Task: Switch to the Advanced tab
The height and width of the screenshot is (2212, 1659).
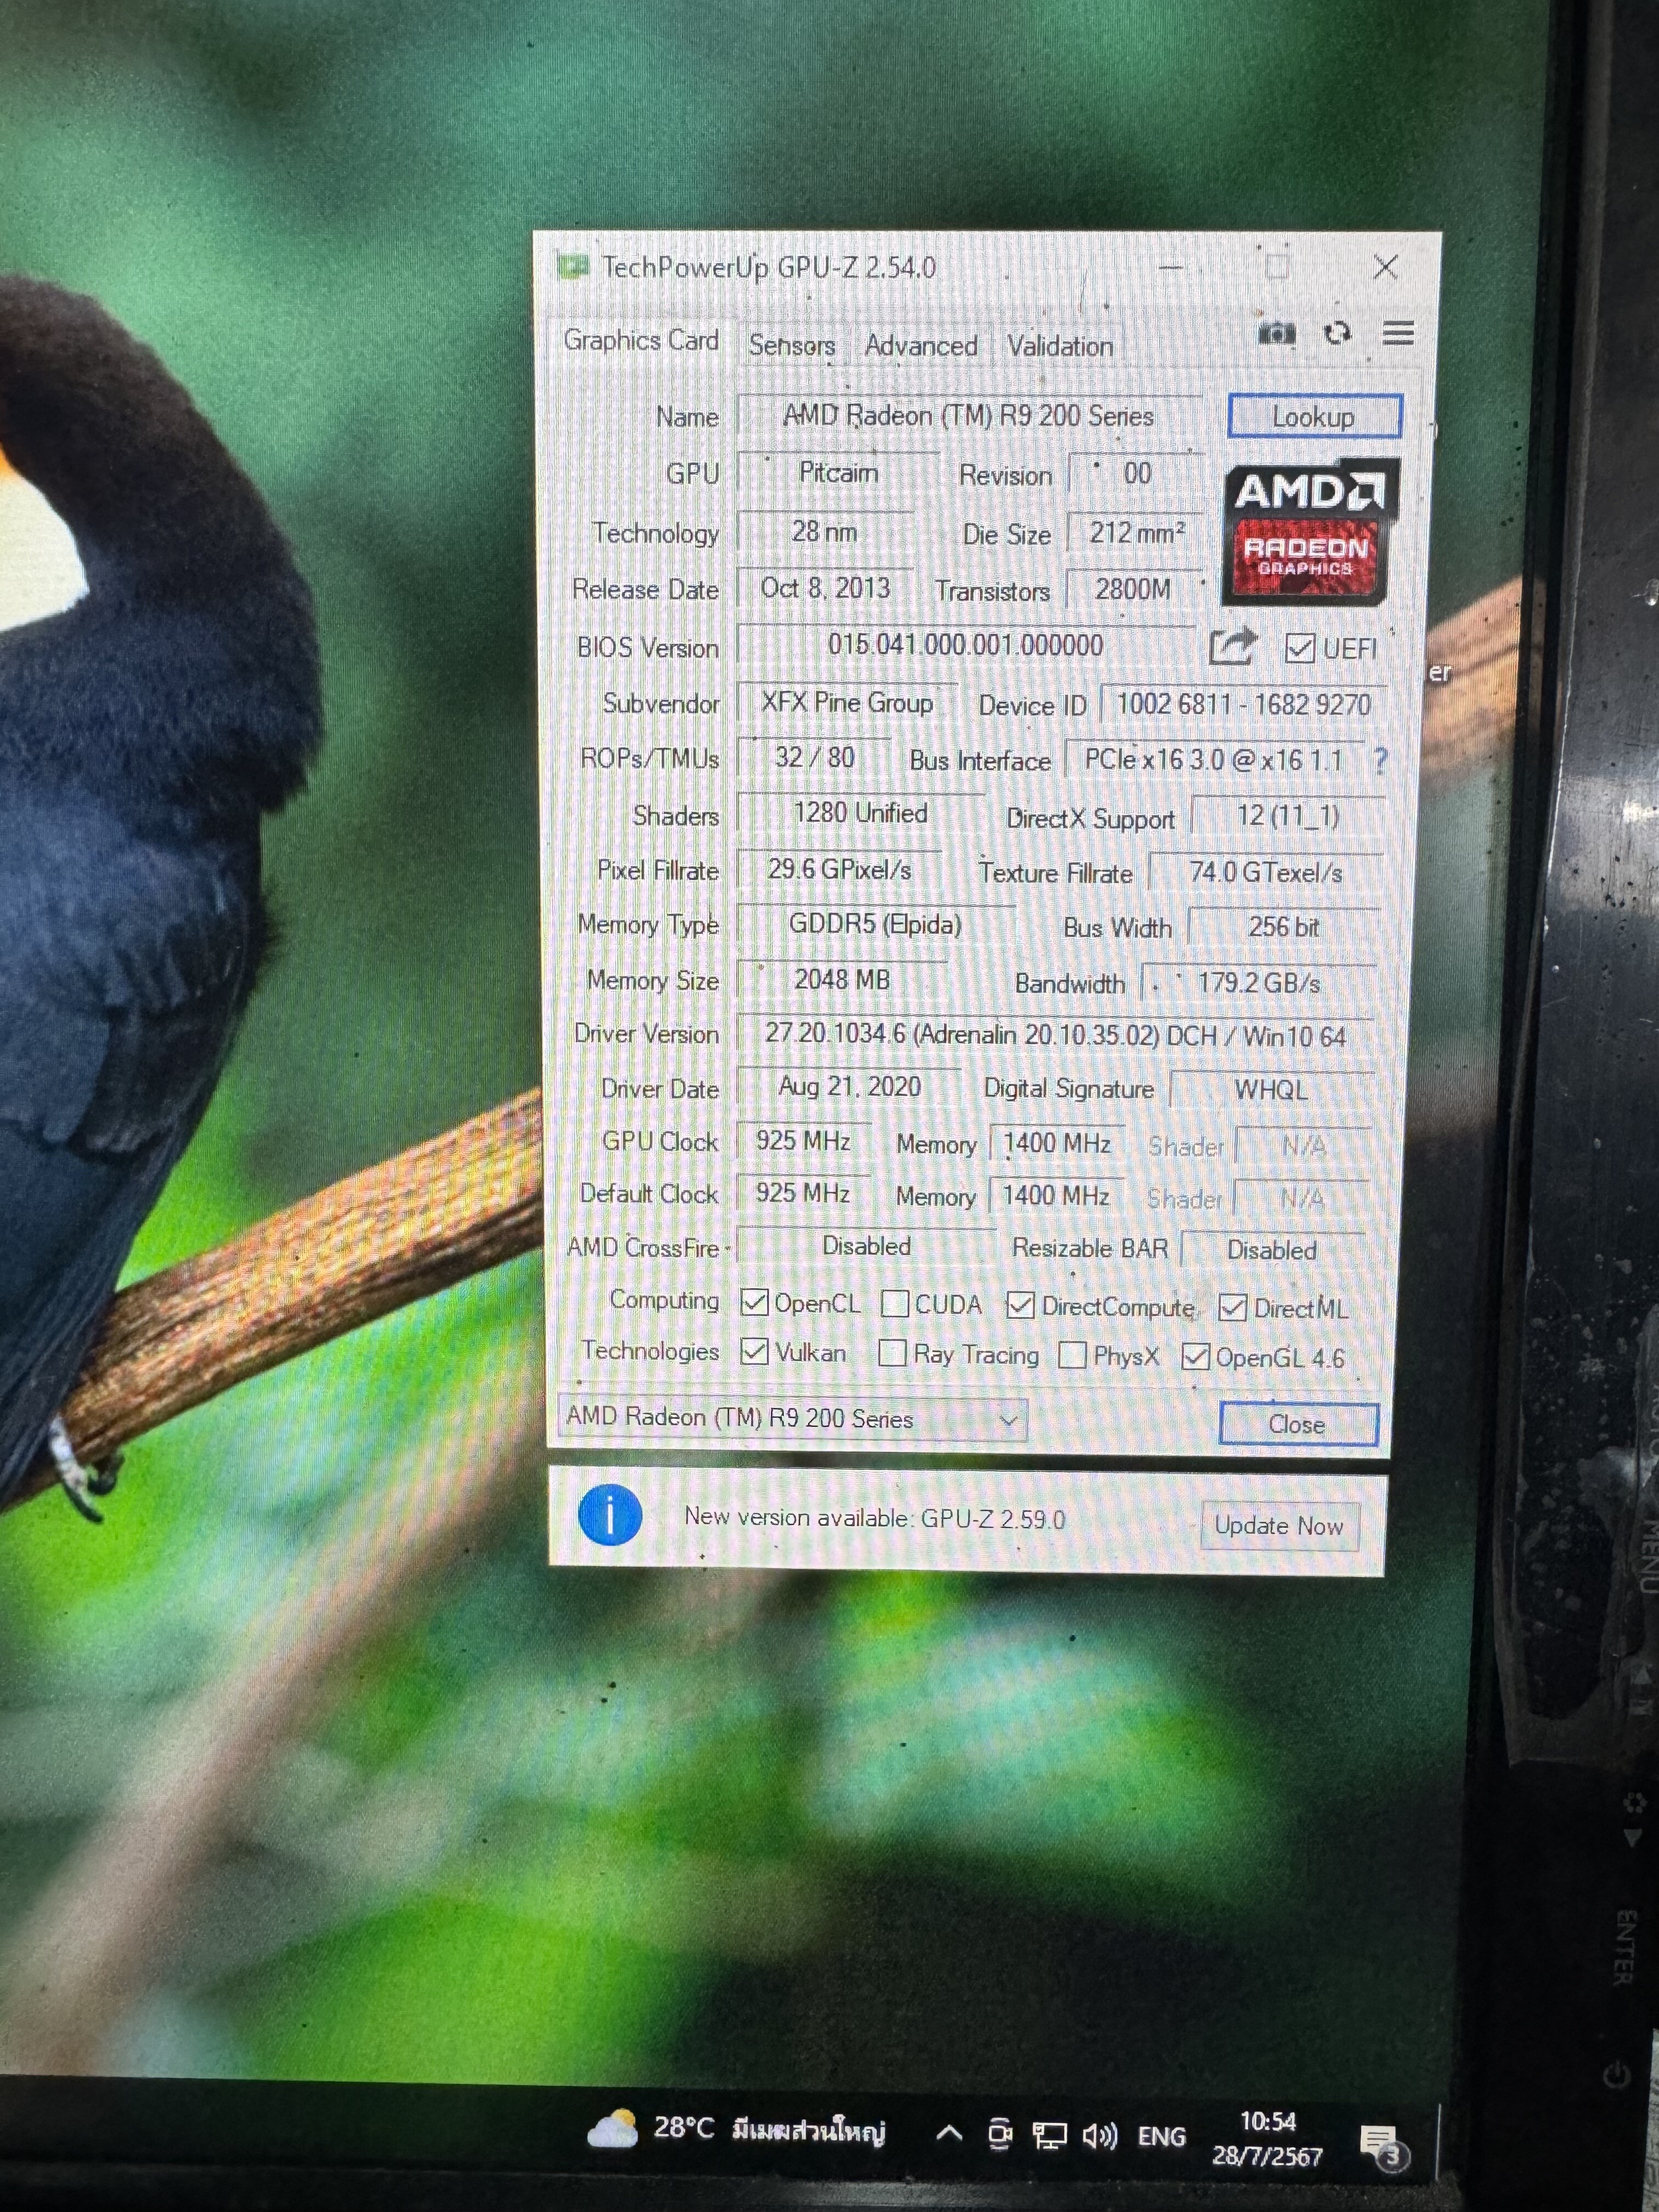Action: pyautogui.click(x=921, y=346)
